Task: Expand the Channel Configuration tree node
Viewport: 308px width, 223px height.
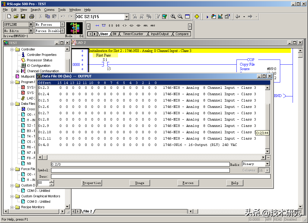Action: [18, 71]
